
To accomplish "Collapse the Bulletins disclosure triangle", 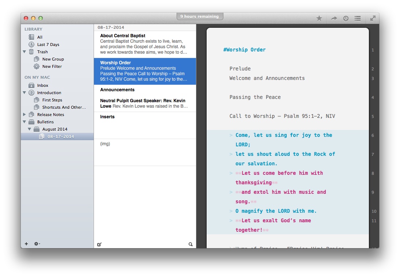I will point(24,122).
